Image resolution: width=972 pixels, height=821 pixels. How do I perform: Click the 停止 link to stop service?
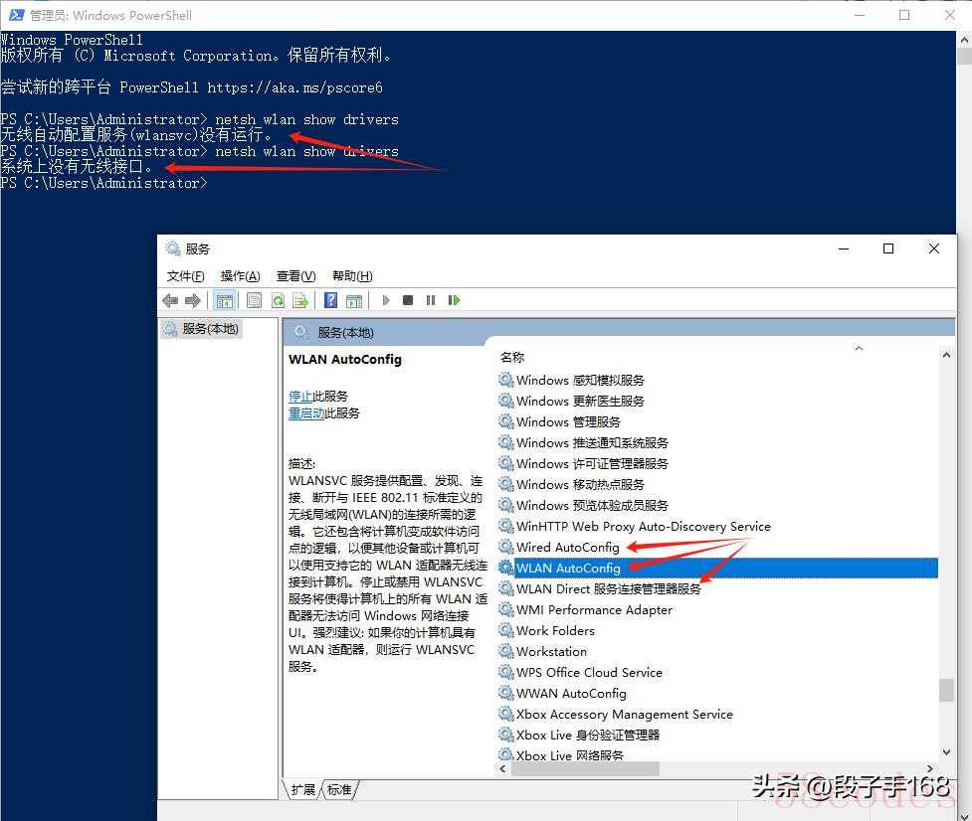click(x=299, y=396)
